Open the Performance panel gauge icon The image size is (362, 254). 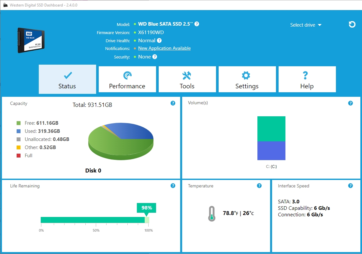click(127, 75)
